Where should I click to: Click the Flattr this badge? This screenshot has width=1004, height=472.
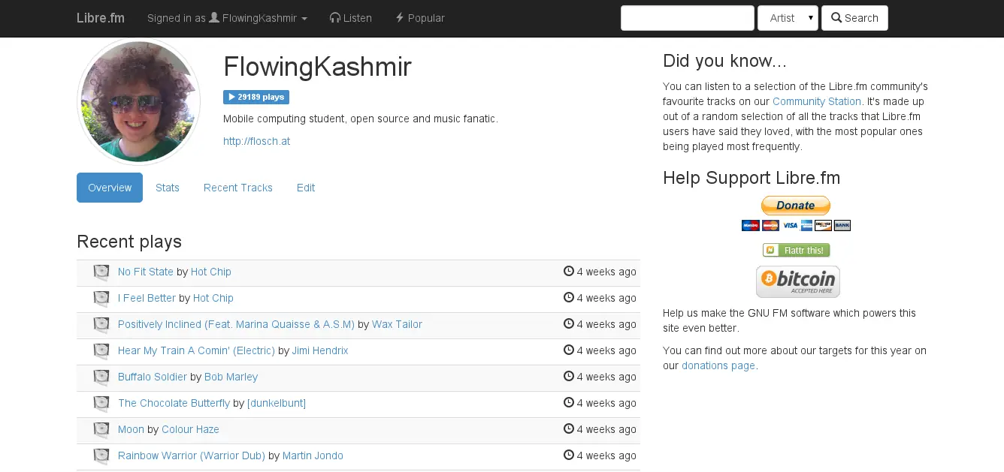pyautogui.click(x=796, y=250)
